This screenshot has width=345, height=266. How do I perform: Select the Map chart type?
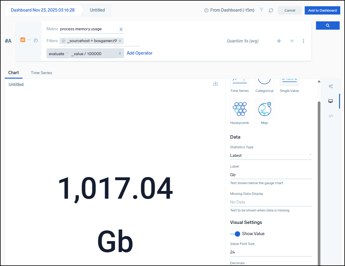click(x=264, y=109)
